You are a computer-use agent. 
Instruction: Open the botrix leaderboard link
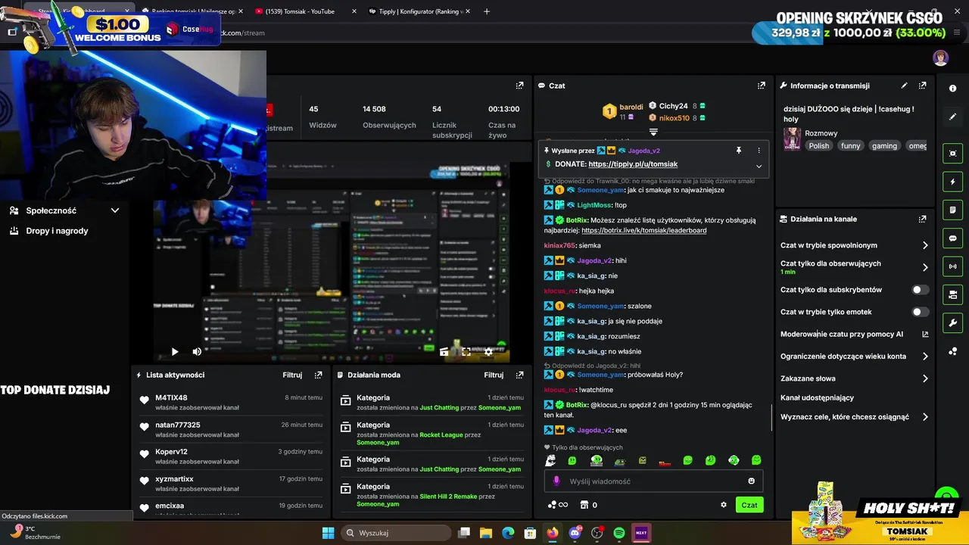click(x=643, y=230)
